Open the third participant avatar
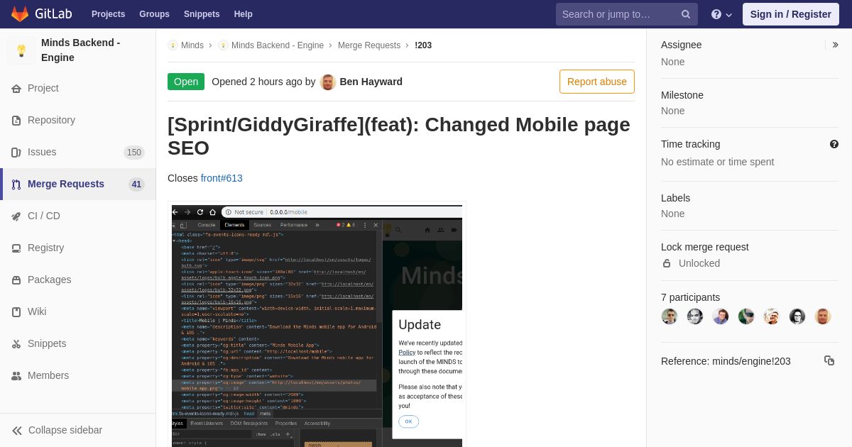Viewport: 852px width, 447px height. 721,316
